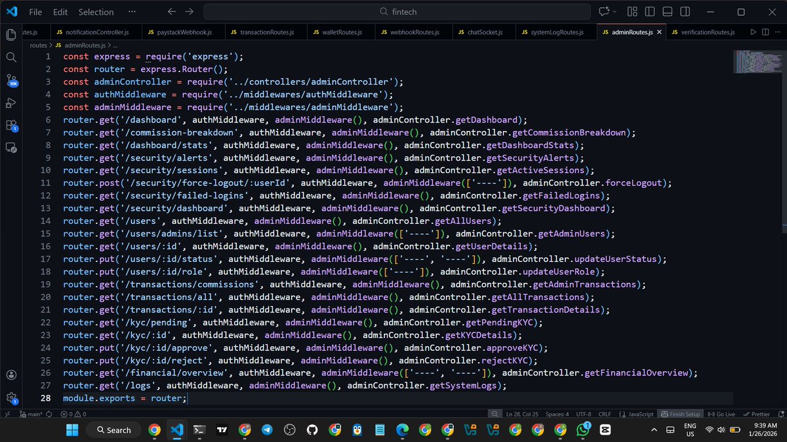Click 'module.exports = router;' on line 28
Viewport: 787px width, 442px height.
[x=125, y=398]
